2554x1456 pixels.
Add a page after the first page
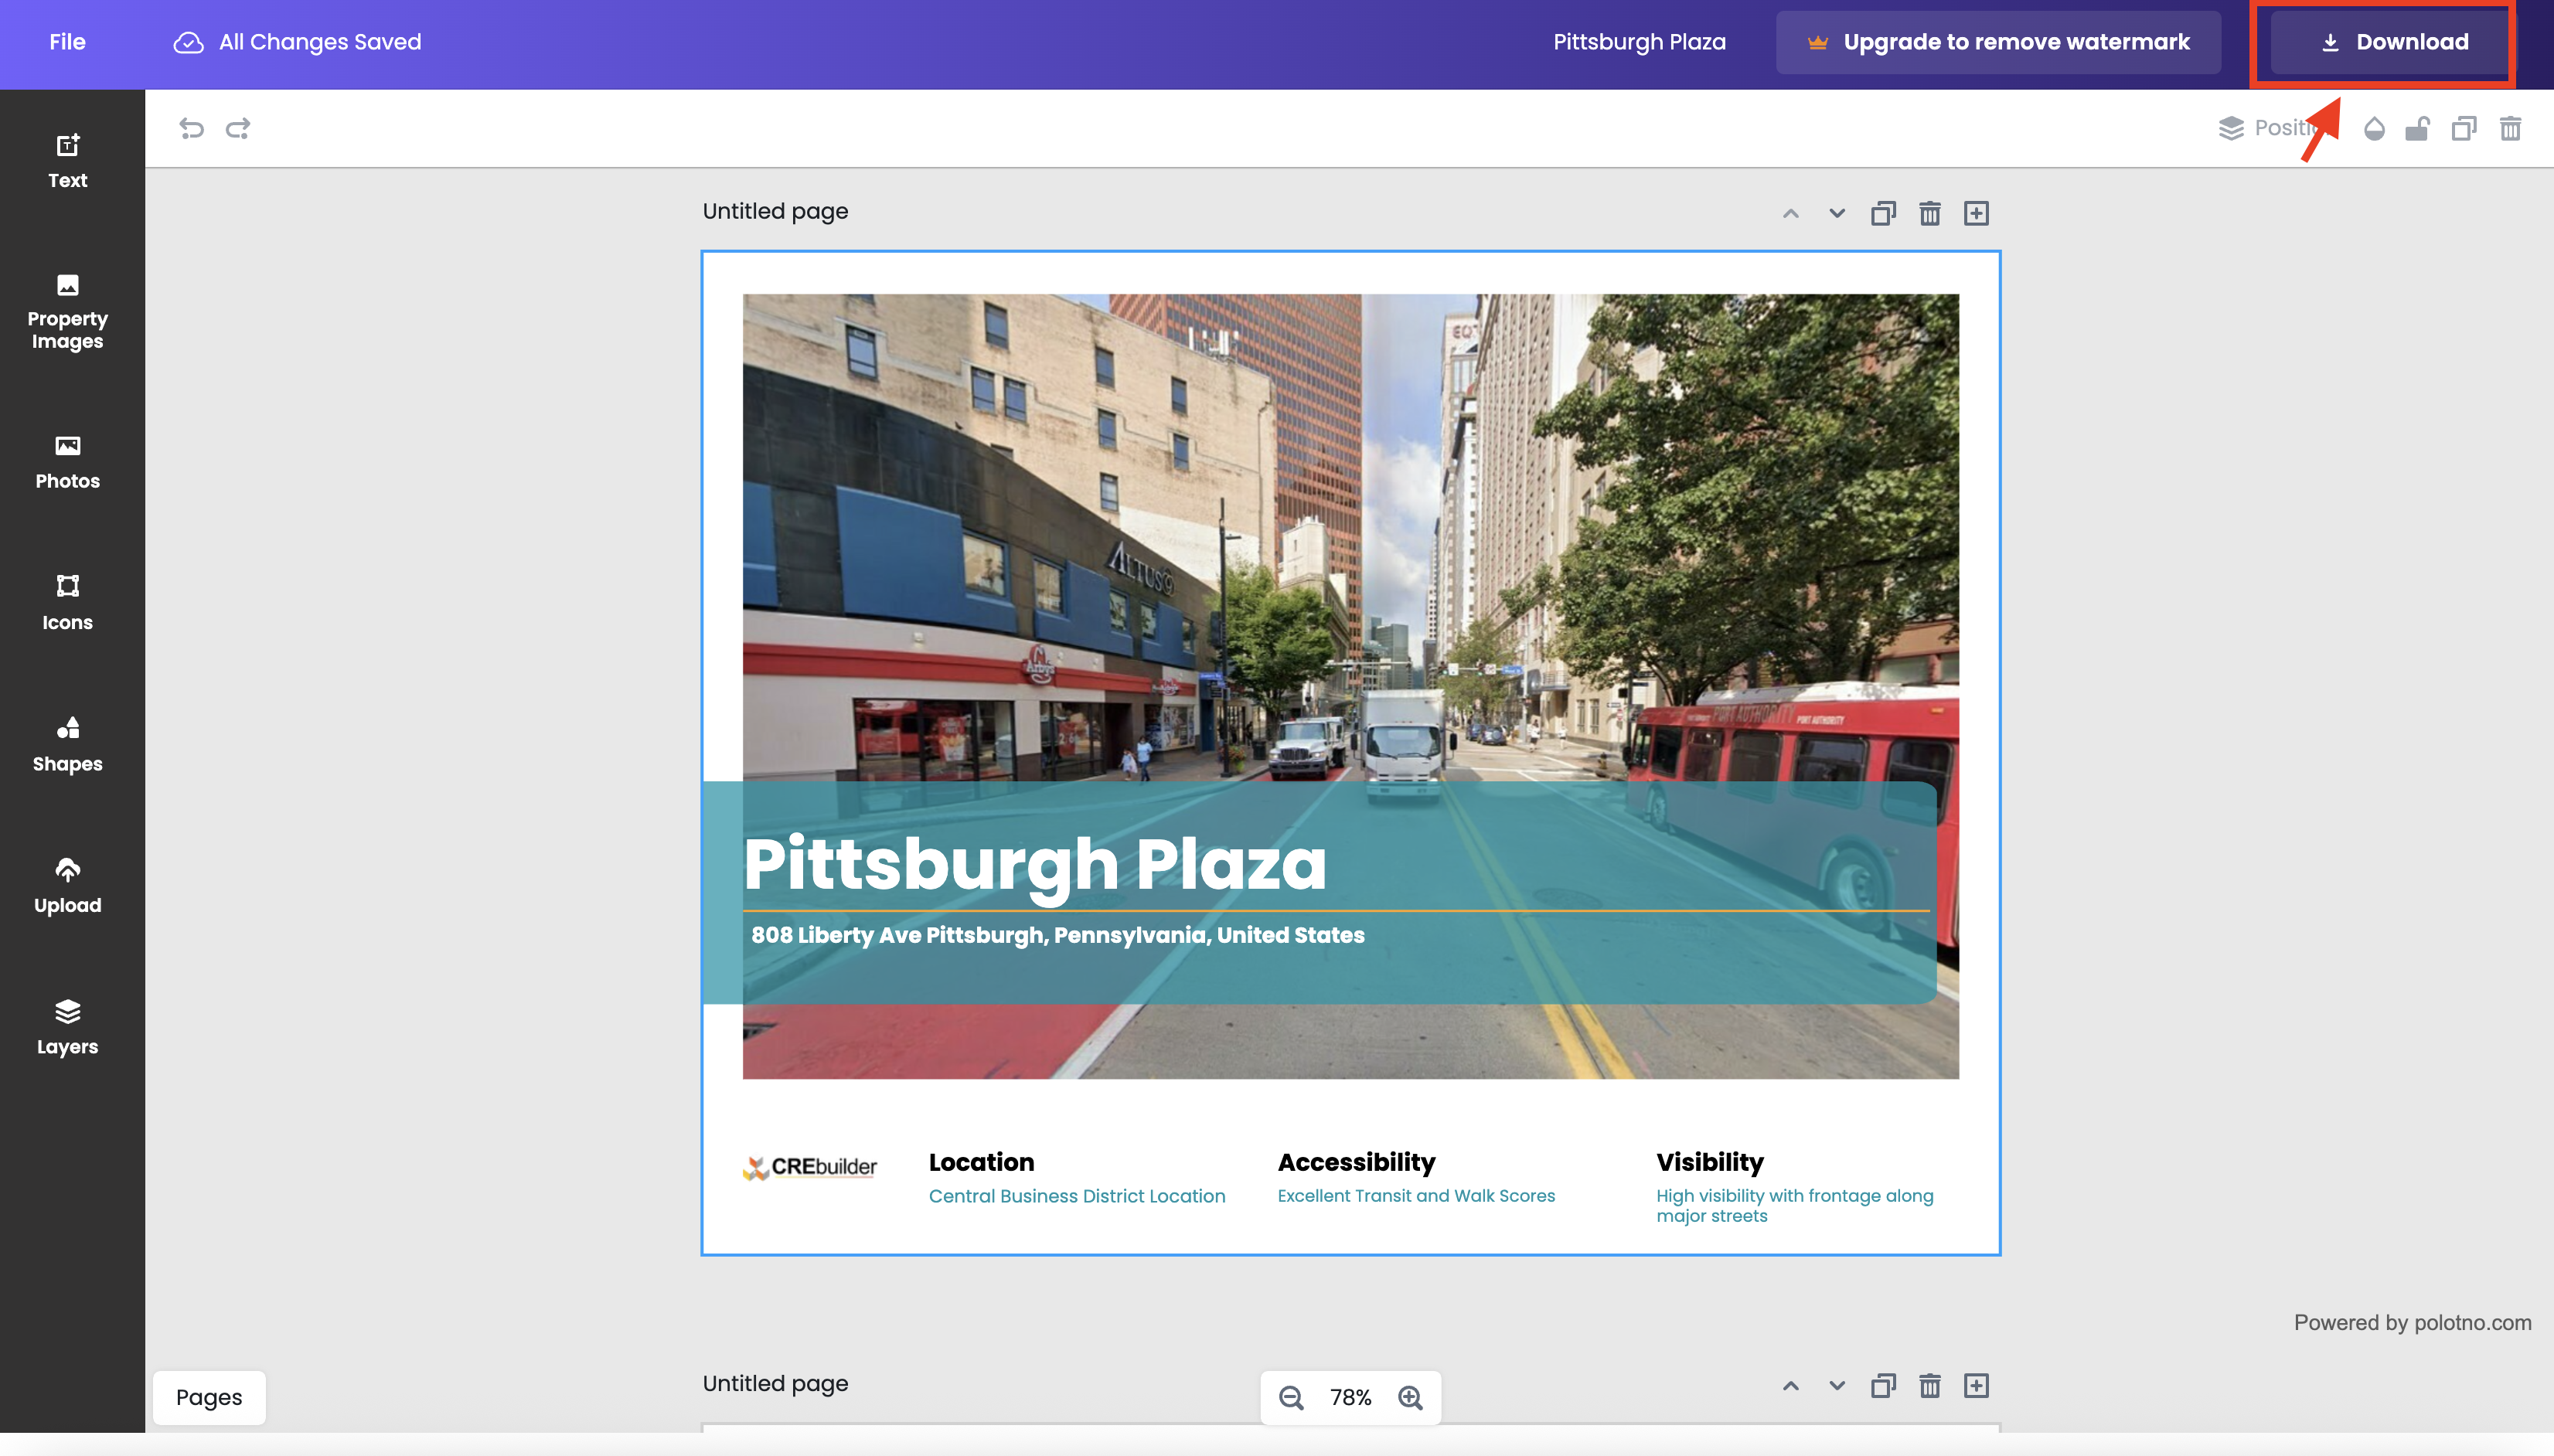1976,213
